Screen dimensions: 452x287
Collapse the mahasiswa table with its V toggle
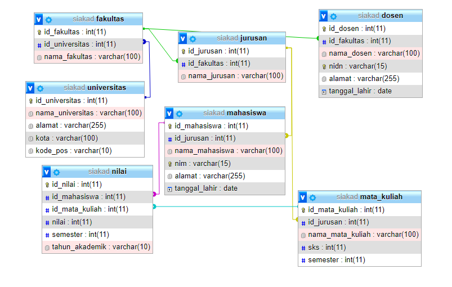click(169, 114)
